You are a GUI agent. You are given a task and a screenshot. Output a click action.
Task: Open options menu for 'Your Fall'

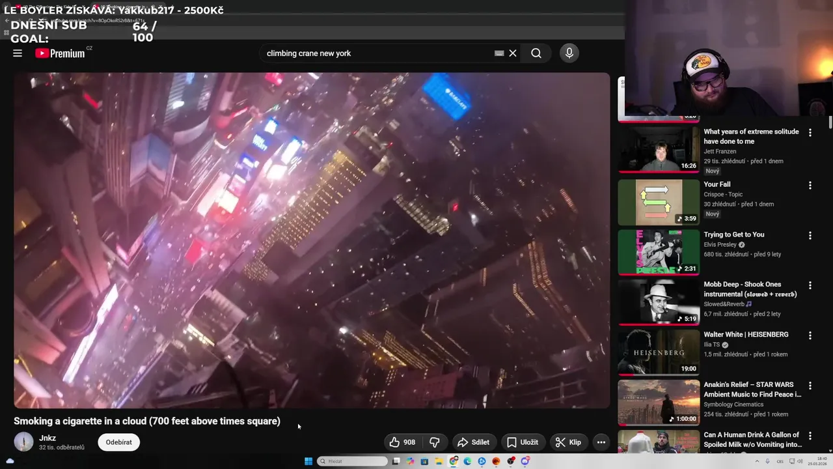coord(810,186)
